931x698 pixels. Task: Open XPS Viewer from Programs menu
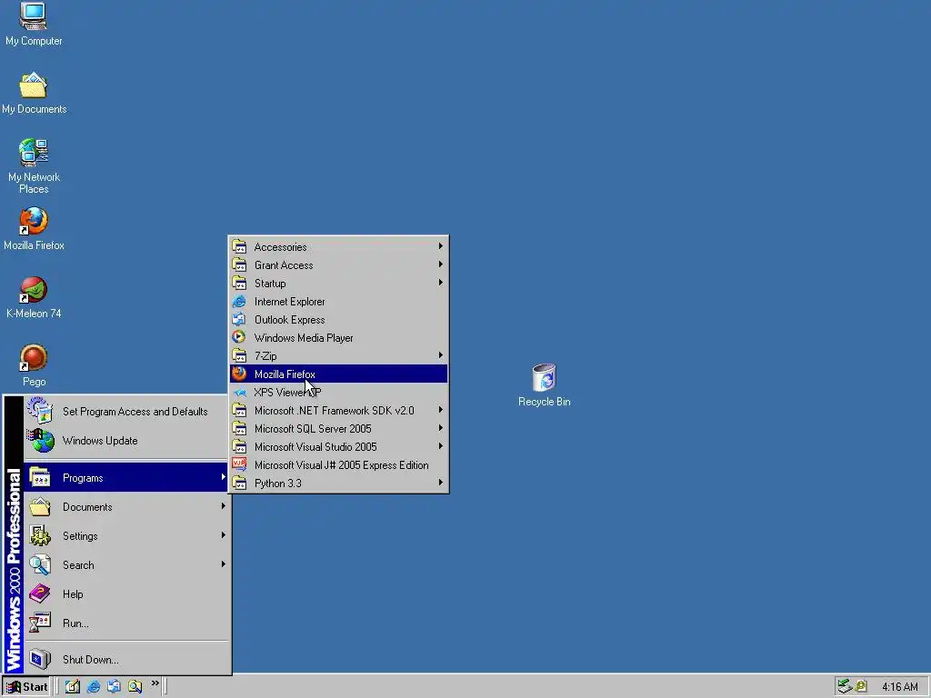[338, 392]
